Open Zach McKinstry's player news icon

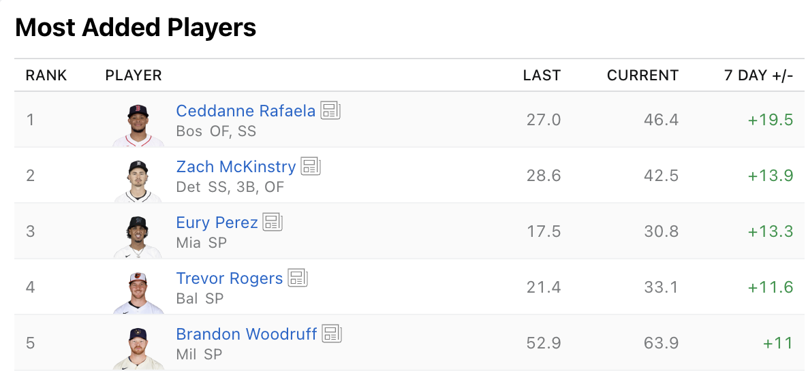[311, 166]
